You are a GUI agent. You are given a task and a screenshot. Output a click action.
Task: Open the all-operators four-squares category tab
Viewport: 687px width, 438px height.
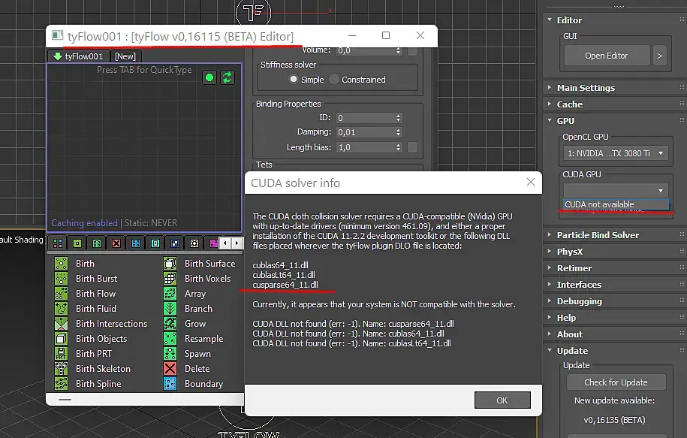[x=58, y=243]
